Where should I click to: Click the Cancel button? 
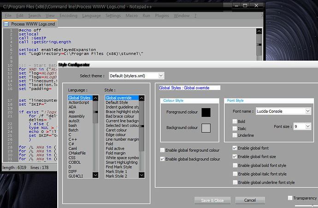coord(250,200)
